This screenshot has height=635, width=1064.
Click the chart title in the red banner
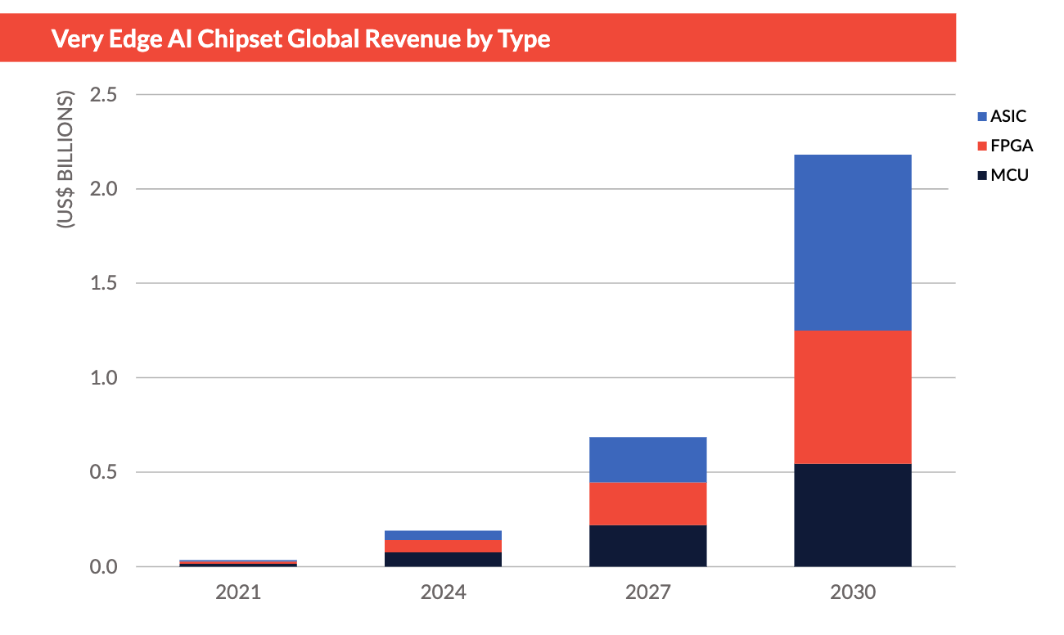(300, 38)
